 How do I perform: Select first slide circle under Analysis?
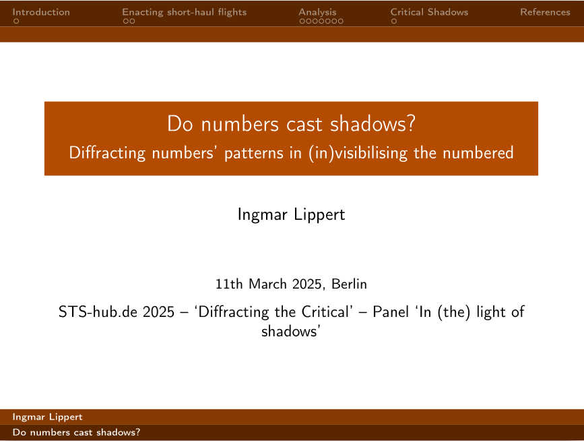coord(302,22)
